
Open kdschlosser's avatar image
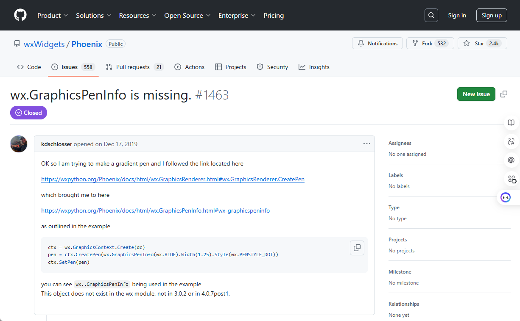click(19, 144)
